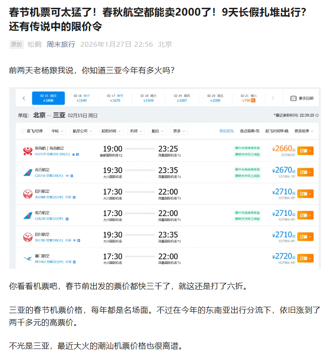Select the 02-20 周五 ¥1000 date tab
The image size is (336, 360).
point(215,98)
